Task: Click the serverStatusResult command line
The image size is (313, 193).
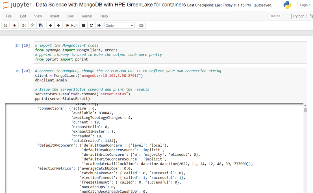Action: point(82,94)
